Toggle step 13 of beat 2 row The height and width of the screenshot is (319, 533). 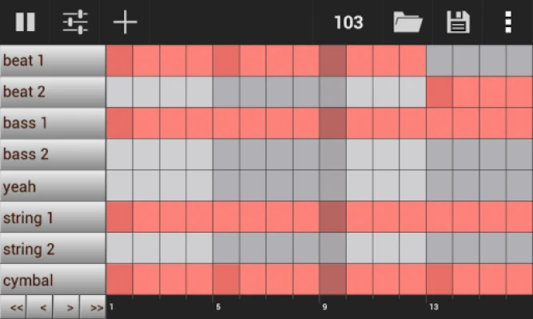coord(439,92)
